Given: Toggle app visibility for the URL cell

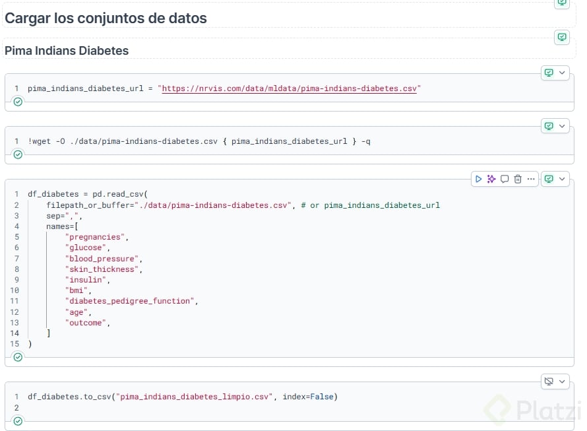Looking at the screenshot, I should pyautogui.click(x=549, y=73).
